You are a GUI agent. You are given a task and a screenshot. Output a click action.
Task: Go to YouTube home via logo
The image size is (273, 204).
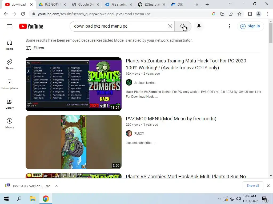point(31,26)
